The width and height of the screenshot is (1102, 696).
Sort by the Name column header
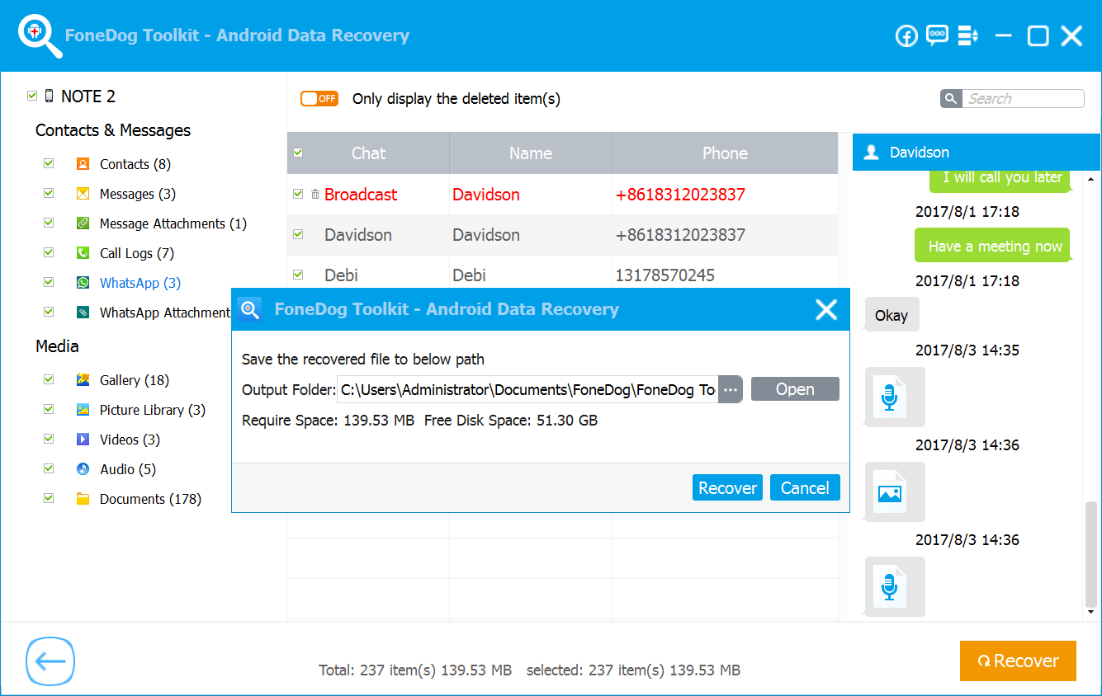[x=531, y=153]
